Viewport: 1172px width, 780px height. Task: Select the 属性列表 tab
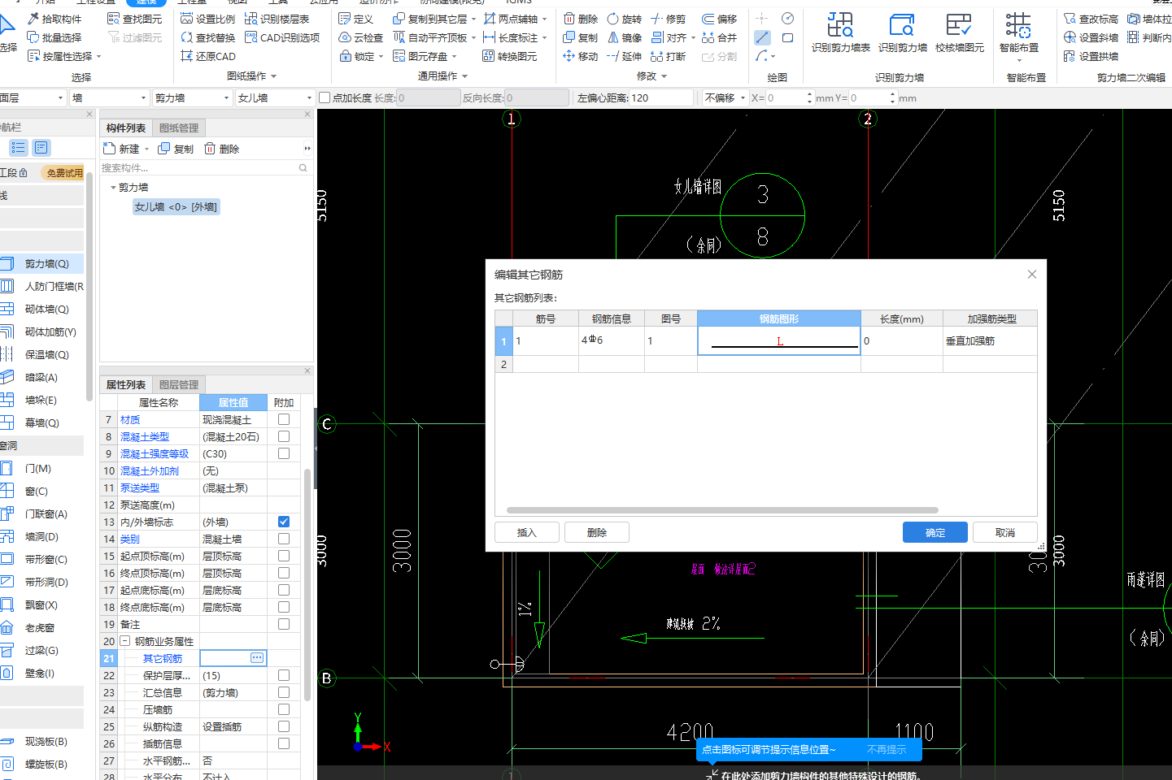coord(126,385)
